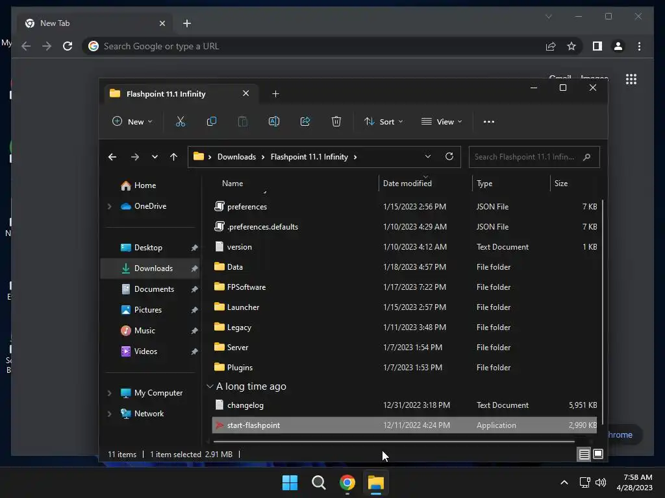Image resolution: width=665 pixels, height=498 pixels.
Task: Reload the Chrome page
Action: click(68, 46)
